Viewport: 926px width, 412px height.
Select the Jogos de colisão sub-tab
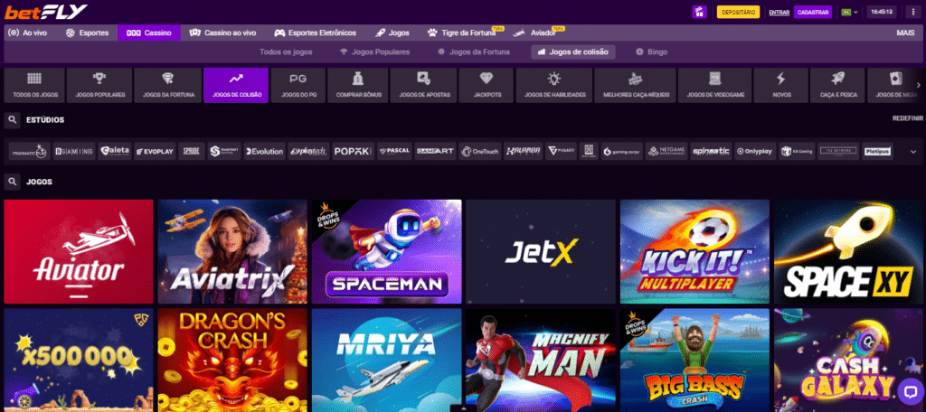pos(572,51)
